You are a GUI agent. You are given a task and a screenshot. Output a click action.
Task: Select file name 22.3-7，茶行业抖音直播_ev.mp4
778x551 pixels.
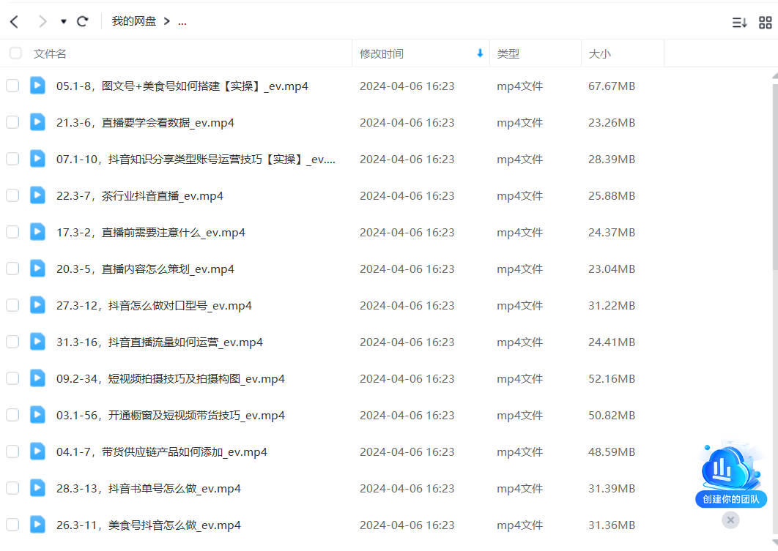[139, 196]
